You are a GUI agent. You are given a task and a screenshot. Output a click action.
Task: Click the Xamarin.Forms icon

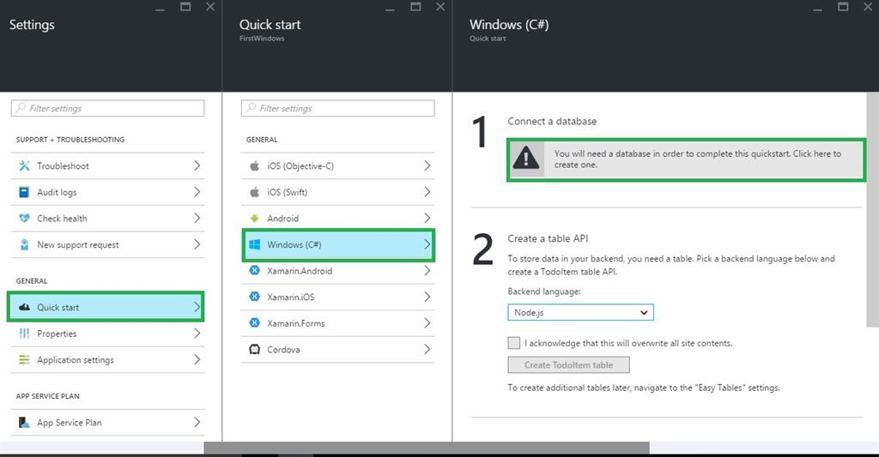(x=254, y=323)
